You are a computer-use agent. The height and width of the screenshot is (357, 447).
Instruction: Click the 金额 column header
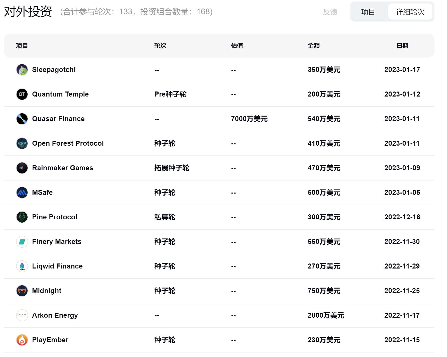(x=313, y=45)
